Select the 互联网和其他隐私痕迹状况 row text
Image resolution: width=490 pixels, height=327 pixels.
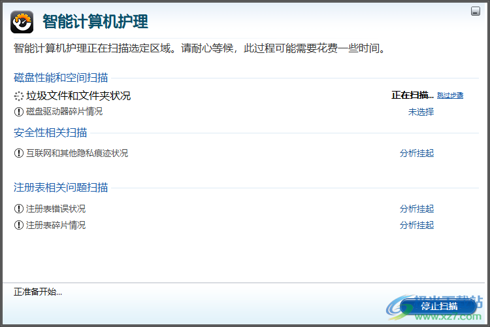tap(77, 153)
